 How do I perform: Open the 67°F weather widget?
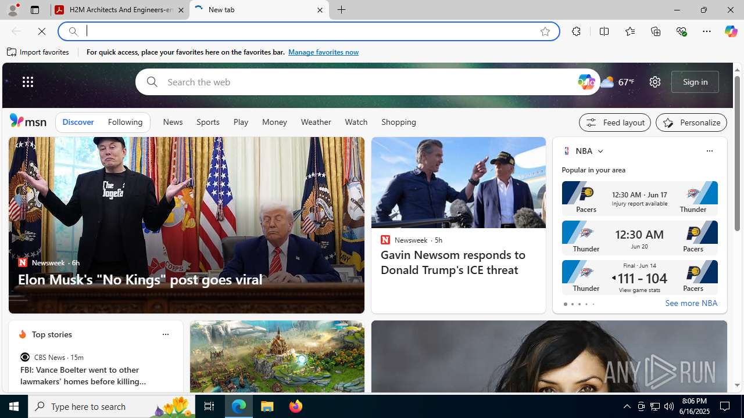(617, 82)
